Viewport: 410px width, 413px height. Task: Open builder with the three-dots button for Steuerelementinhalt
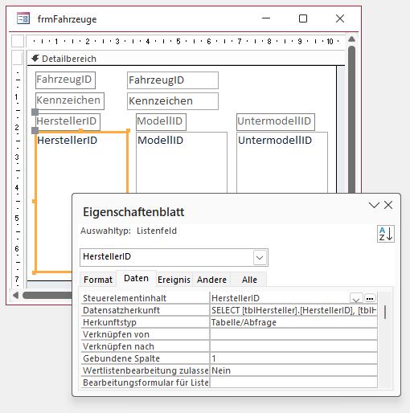click(x=370, y=298)
